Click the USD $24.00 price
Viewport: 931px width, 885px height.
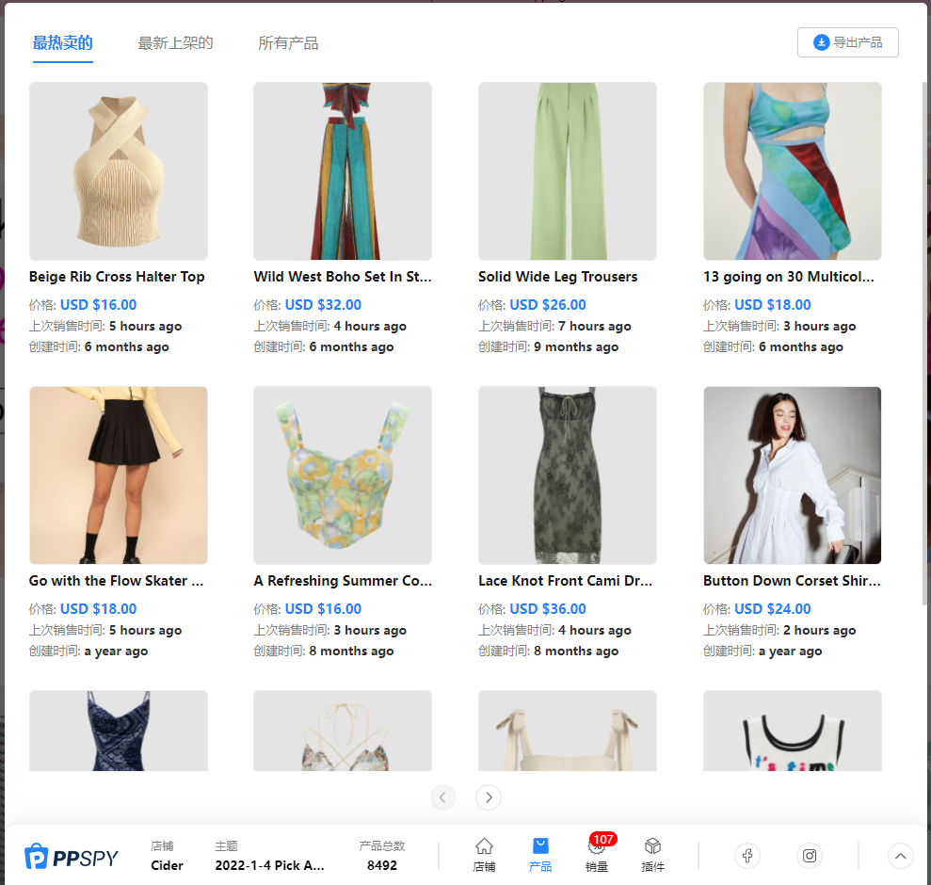pos(773,609)
